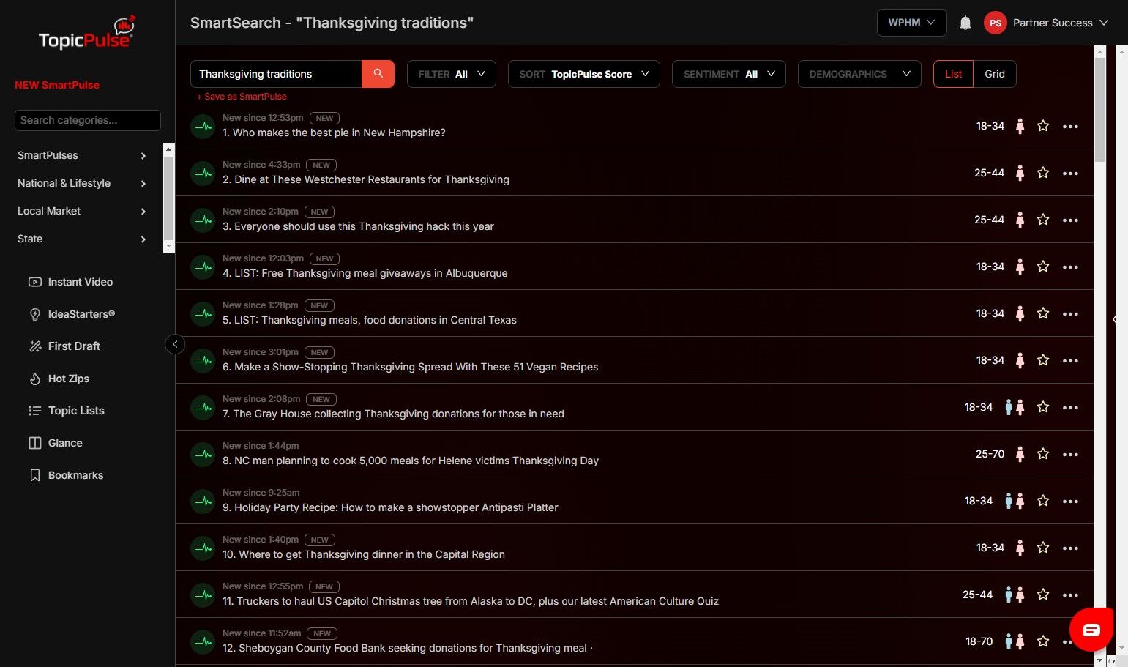Open Topic Lists in sidebar
The image size is (1128, 667).
point(67,411)
